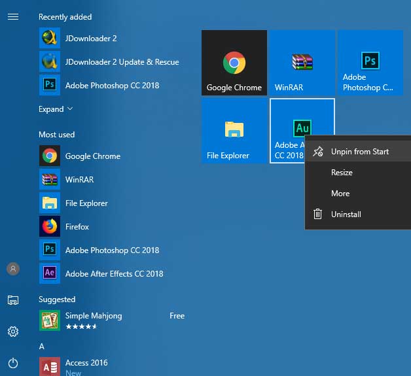Click the Adobe After Effects Ae icon
This screenshot has height=376, width=411.
pyautogui.click(x=50, y=273)
